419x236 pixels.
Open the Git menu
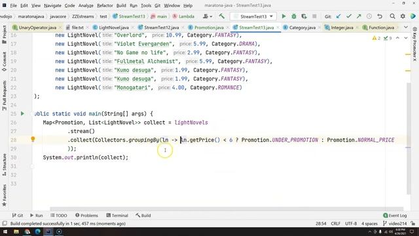coord(157,5)
